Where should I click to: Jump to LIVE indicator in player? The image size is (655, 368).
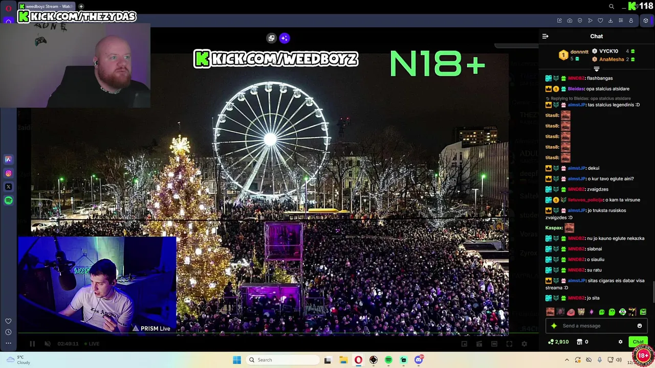(92, 343)
